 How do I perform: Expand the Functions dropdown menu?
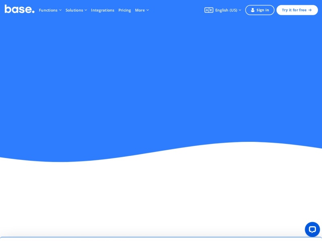pyautogui.click(x=50, y=10)
